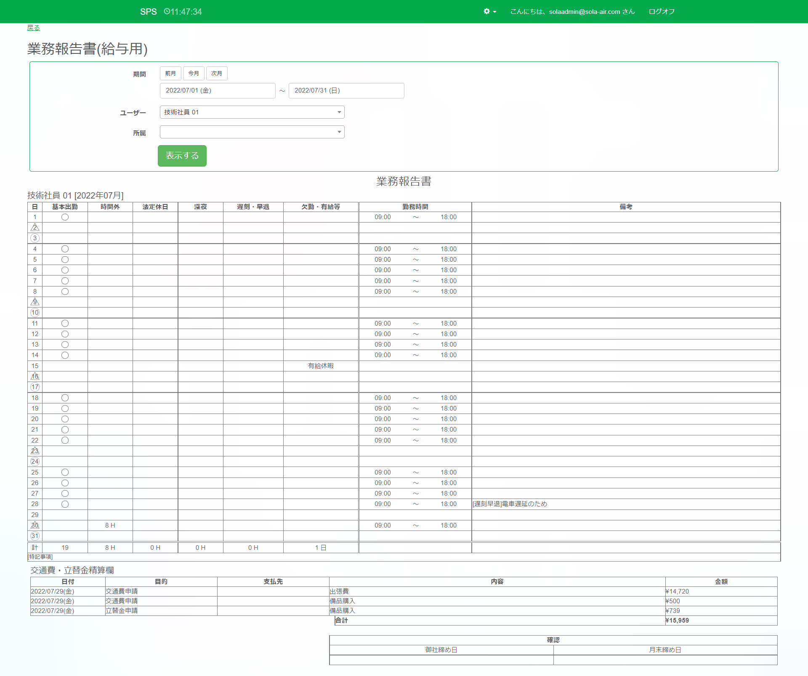
Task: Expand the ユーザー dropdown showing 技術社員 01
Action: 252,112
